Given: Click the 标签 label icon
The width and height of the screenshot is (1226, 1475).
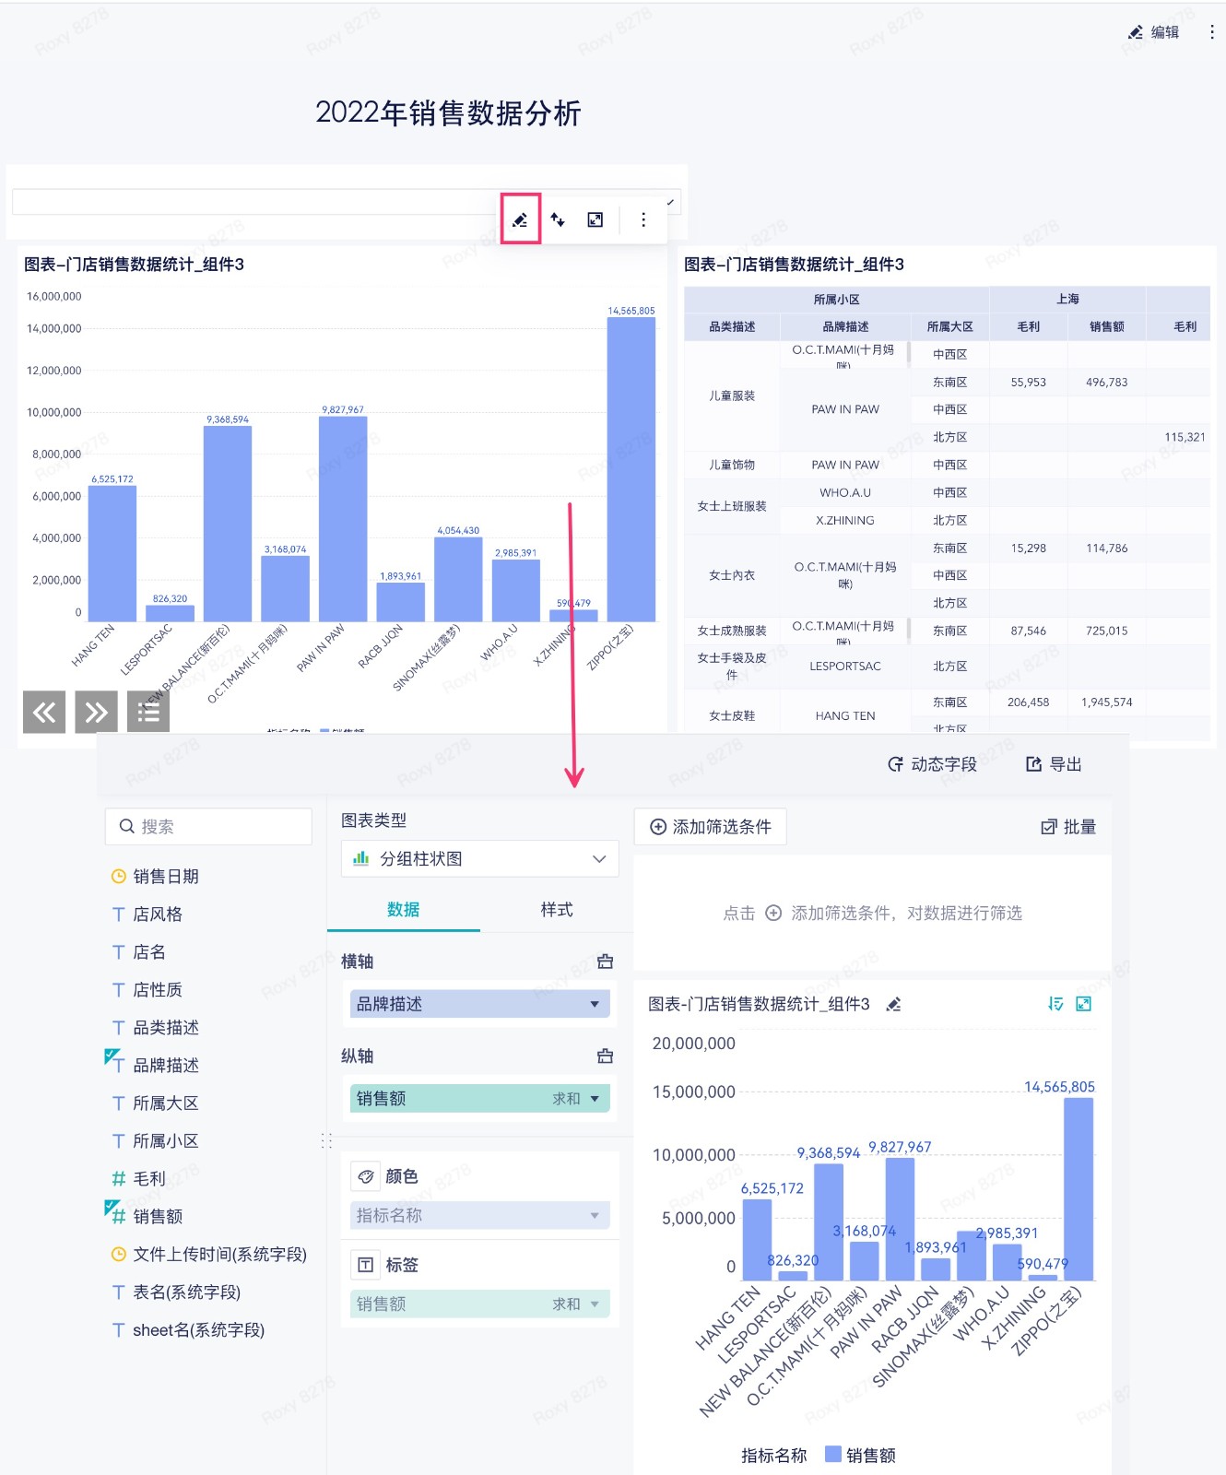Looking at the screenshot, I should coord(366,1265).
